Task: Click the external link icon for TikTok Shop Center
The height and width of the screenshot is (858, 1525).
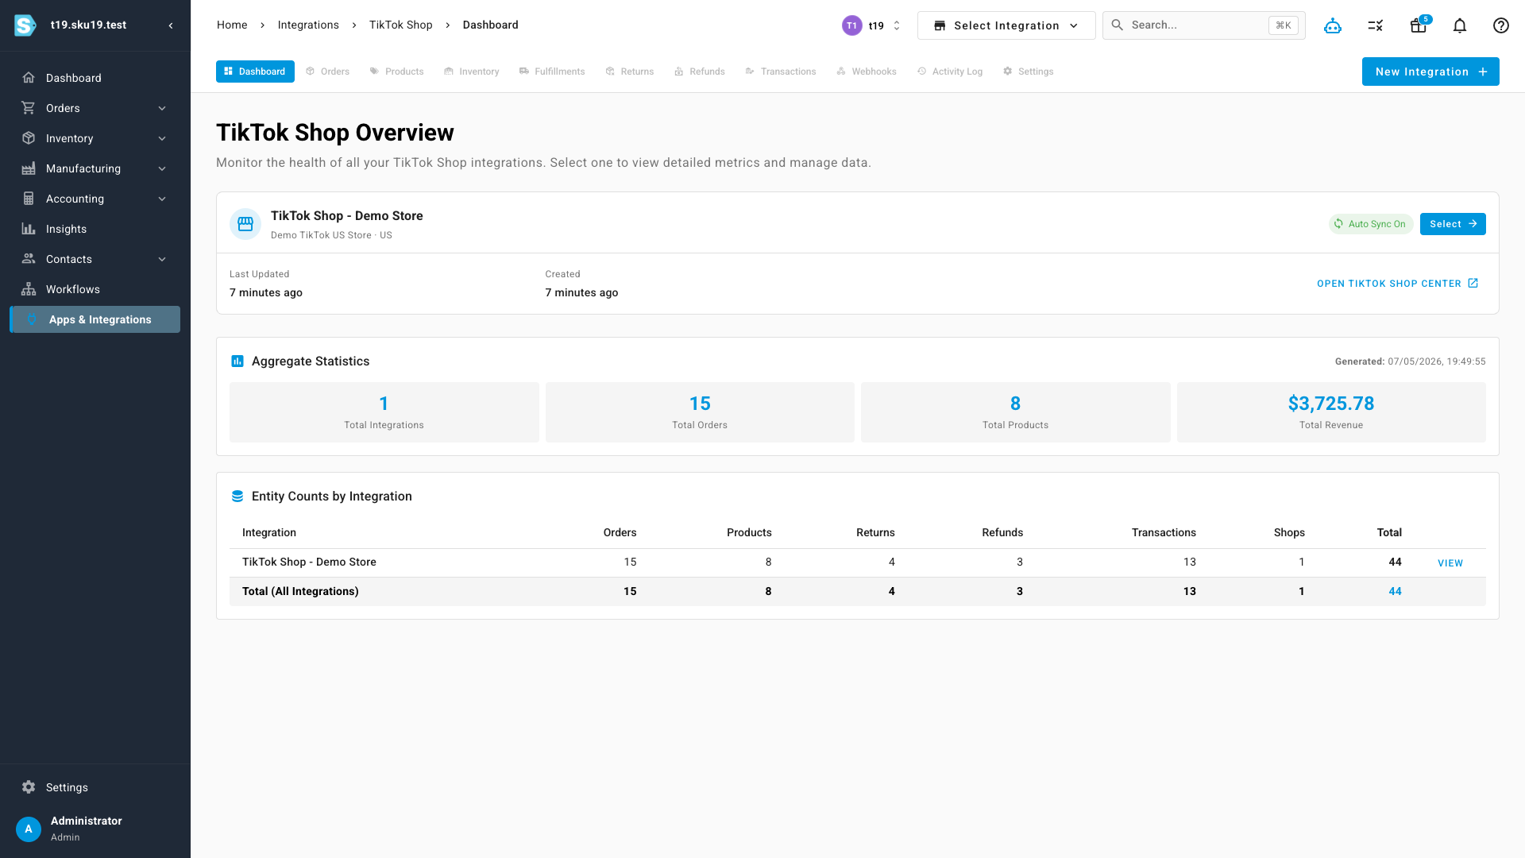Action: pyautogui.click(x=1473, y=284)
